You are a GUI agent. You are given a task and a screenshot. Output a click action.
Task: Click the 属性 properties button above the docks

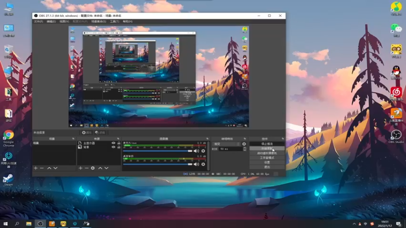click(87, 133)
